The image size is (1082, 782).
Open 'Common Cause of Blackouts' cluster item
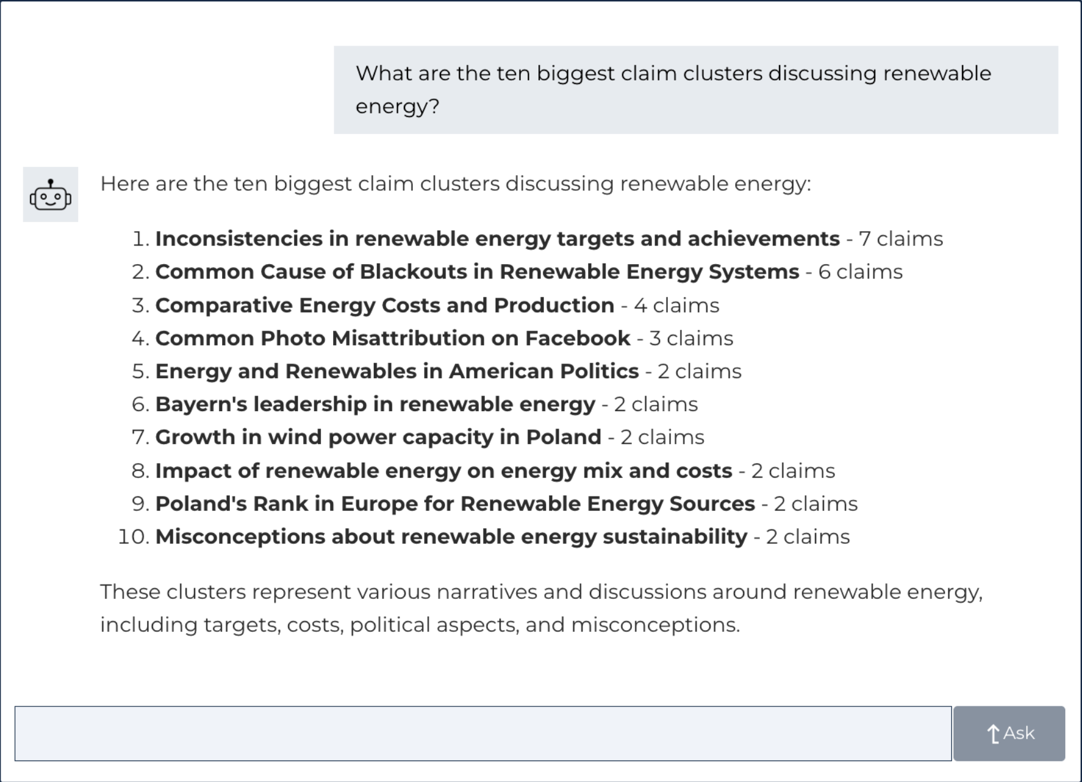tap(476, 272)
